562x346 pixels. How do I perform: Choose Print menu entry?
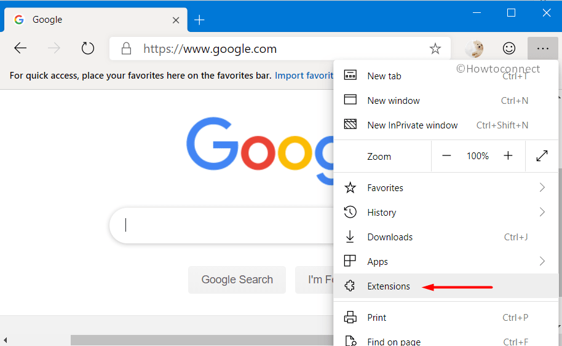[446, 317]
